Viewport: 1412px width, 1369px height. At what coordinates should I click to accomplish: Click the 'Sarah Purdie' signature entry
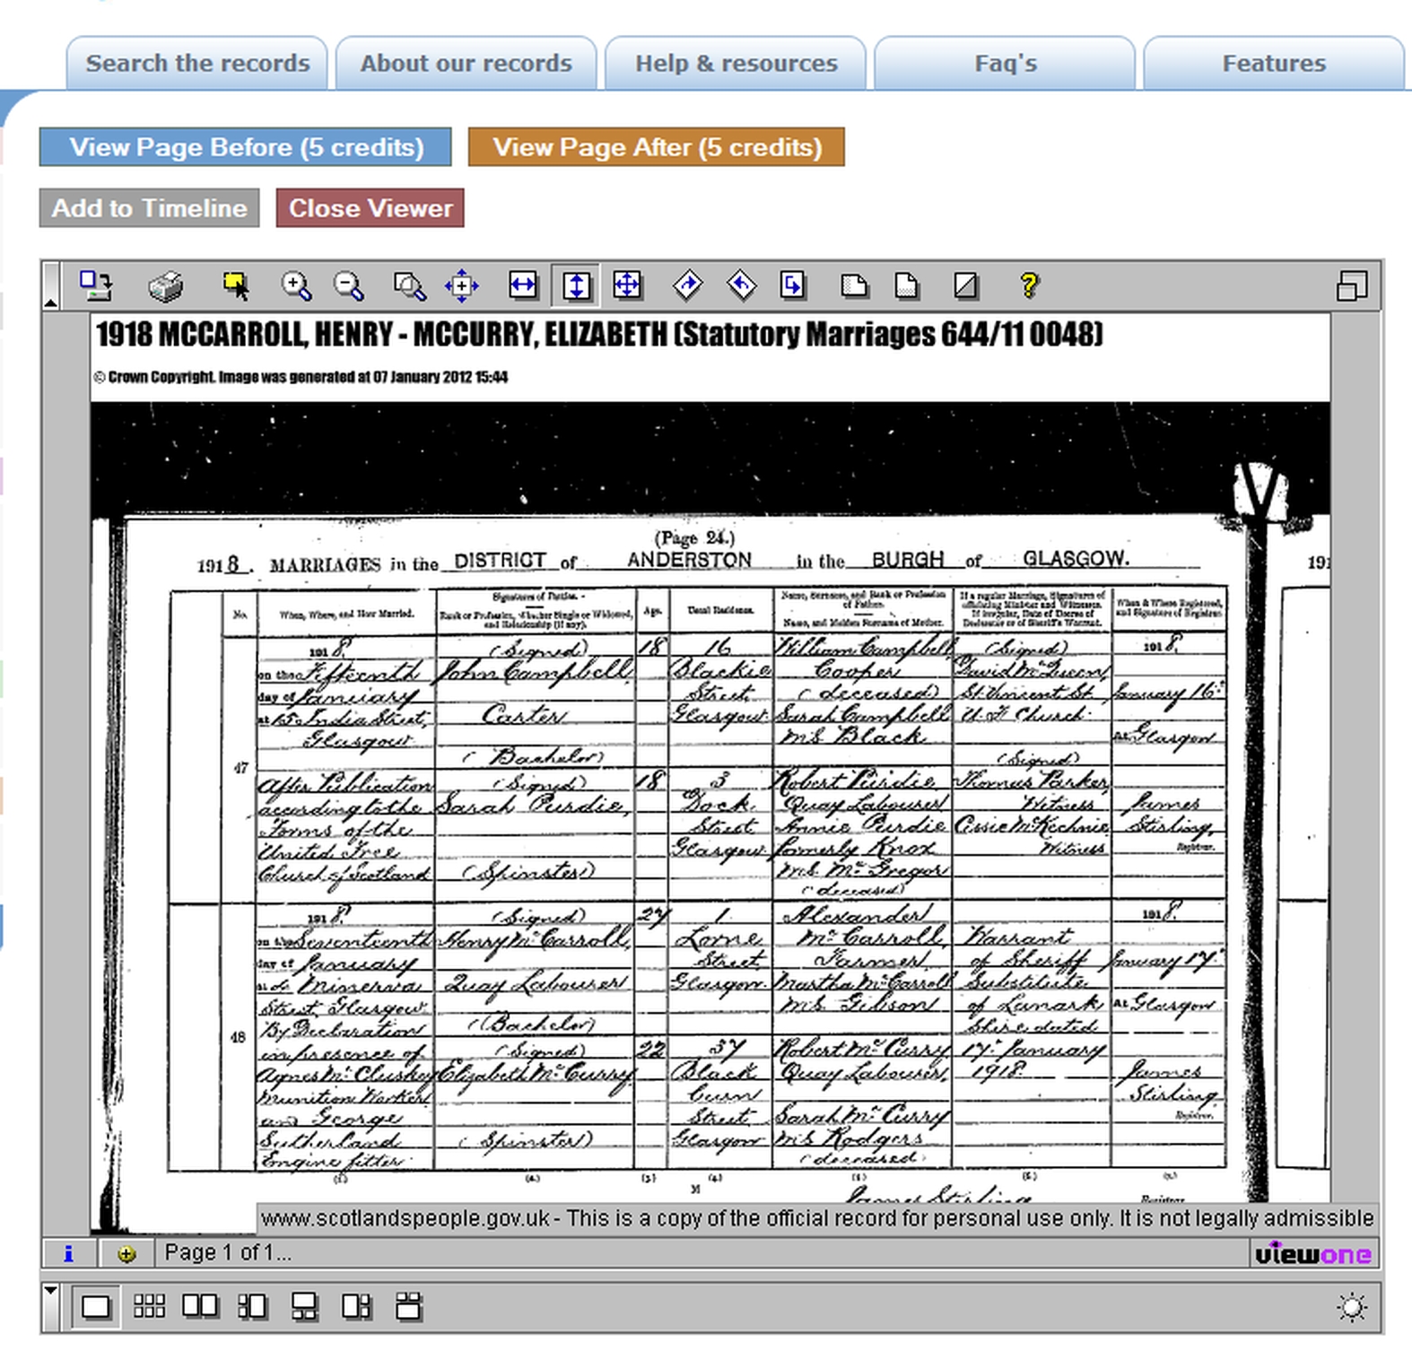532,804
